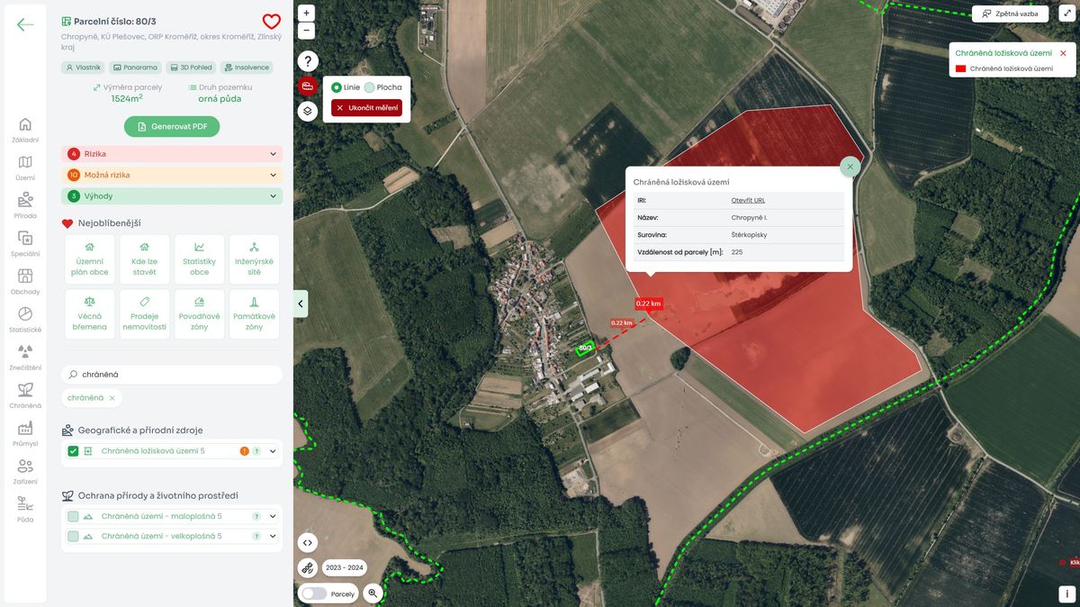Select the Linie measurement radio

click(337, 87)
